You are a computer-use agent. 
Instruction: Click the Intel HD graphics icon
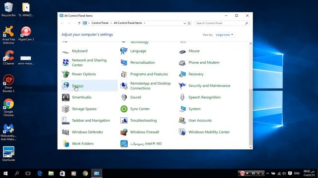click(124, 143)
